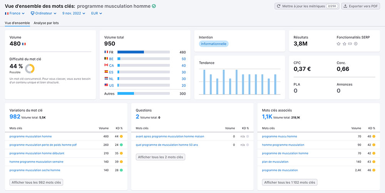Screen dimensions: 385x193
Task: Click the monitor icon beside Ordinateur
Action: [32, 13]
